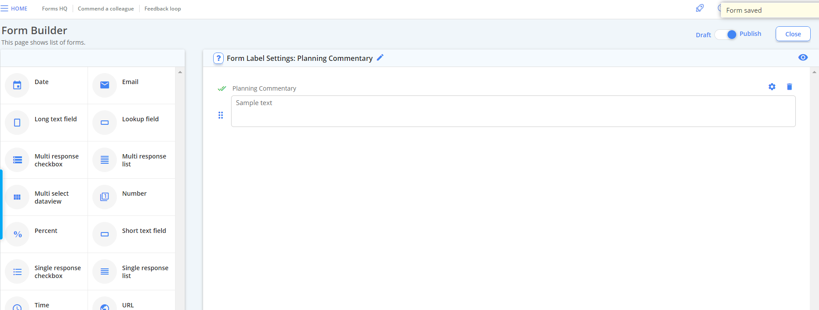Screen dimensions: 819x310
Task: Open the form help question mark icon
Action: (218, 58)
